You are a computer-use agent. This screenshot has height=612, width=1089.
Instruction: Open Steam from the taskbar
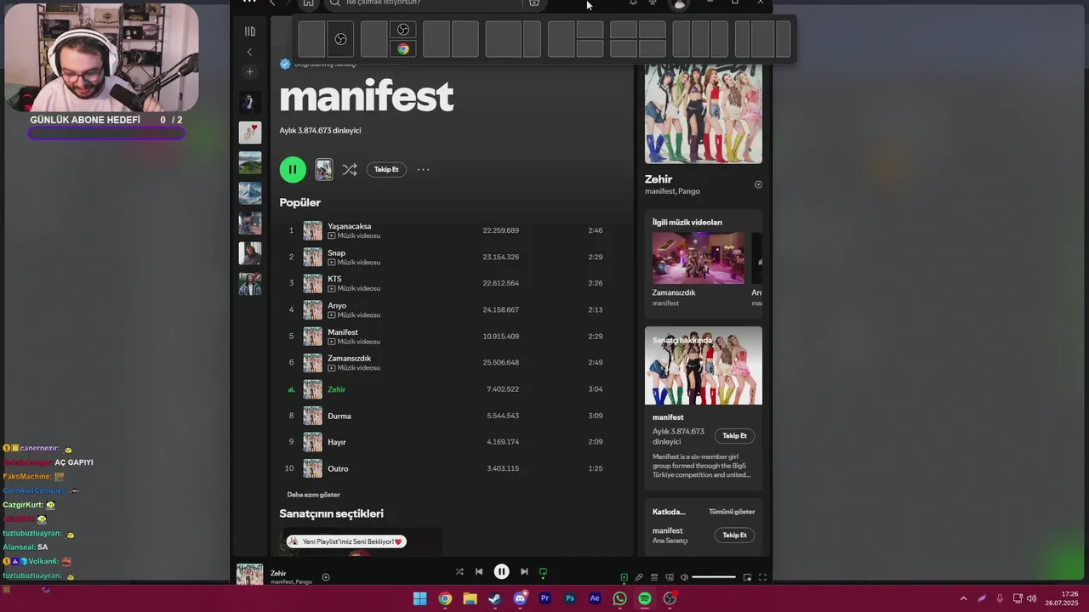pos(494,598)
